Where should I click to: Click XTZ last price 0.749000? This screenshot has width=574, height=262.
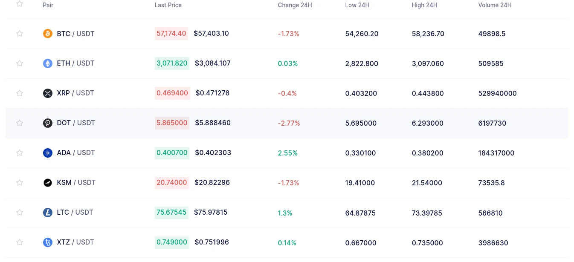(172, 242)
